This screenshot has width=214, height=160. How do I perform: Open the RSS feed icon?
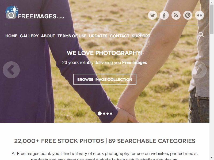(x=176, y=15)
